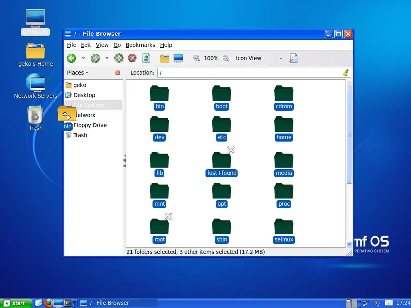Select the media folder icon
Image resolution: width=411 pixels, height=308 pixels.
(284, 160)
